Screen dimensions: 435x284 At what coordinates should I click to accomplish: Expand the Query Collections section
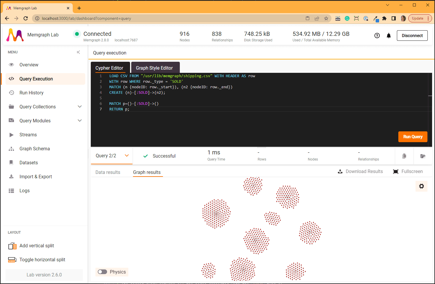pyautogui.click(x=80, y=107)
